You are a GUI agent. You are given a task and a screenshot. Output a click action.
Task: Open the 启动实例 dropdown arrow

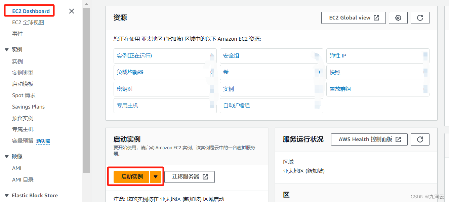[156, 176]
